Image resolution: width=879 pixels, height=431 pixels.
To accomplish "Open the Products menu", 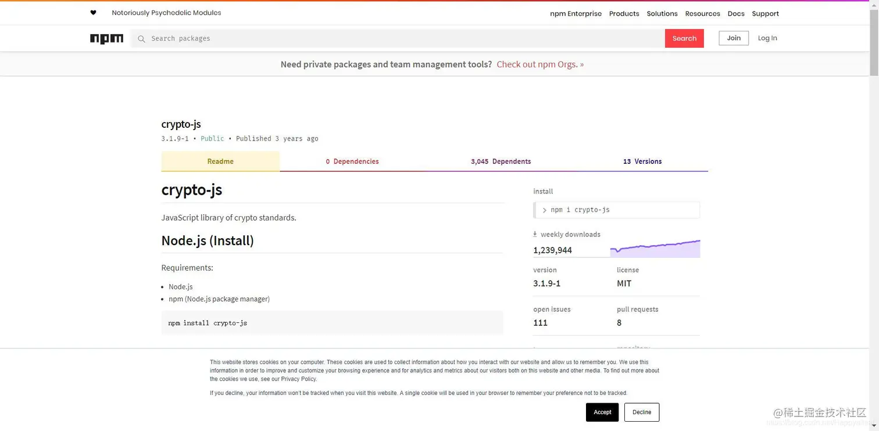I will click(624, 13).
